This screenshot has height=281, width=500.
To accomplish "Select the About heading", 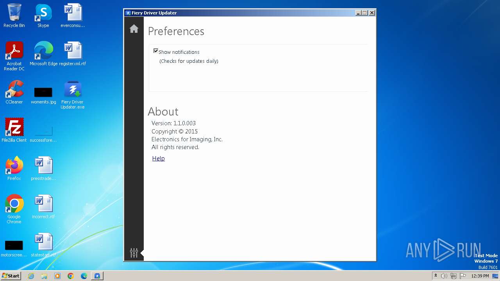I will 163,112.
